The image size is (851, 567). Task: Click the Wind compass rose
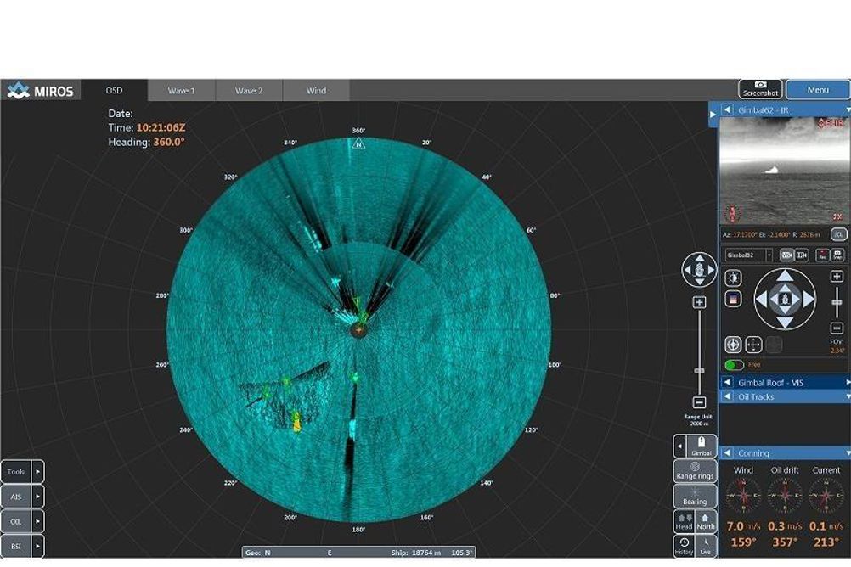pyautogui.click(x=743, y=496)
